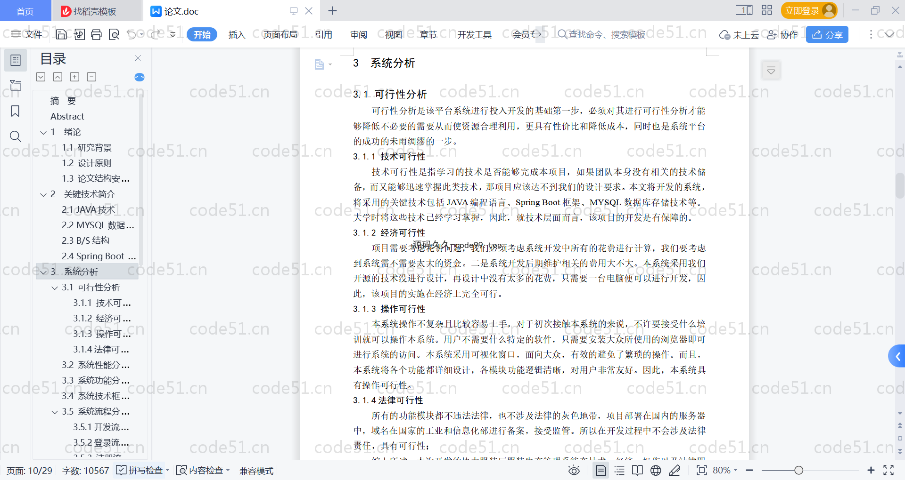Click the 协作 collaborate button
Viewport: 905px width, 480px height.
[x=782, y=34]
